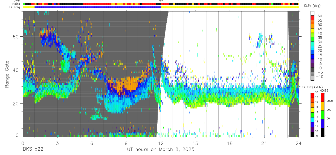Click the 15 tick on the UT hours axis
The height and width of the screenshot is (155, 336).
tap(195, 143)
